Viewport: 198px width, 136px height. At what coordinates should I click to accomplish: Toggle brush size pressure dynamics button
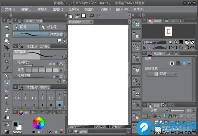[x=61, y=64]
